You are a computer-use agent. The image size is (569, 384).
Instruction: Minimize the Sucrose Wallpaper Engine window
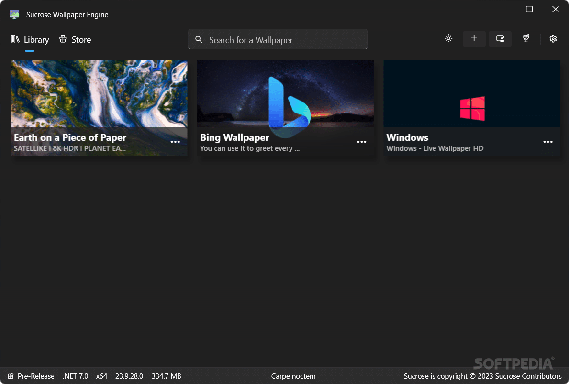pyautogui.click(x=503, y=9)
